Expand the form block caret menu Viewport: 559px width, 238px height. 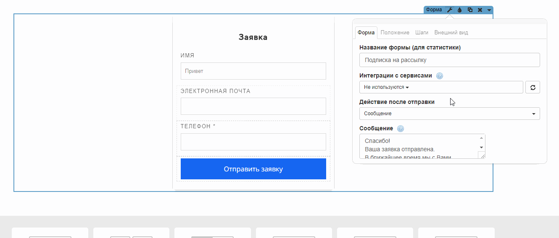(489, 10)
